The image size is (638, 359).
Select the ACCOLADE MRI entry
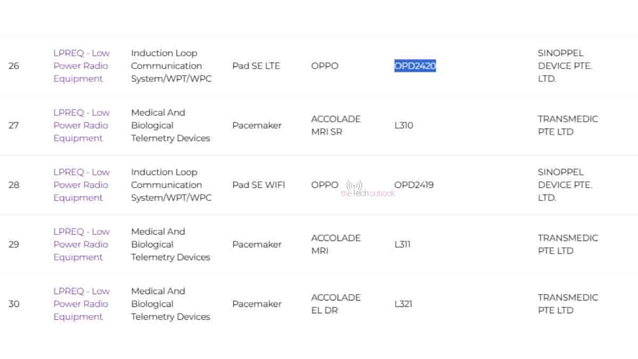[x=335, y=245]
